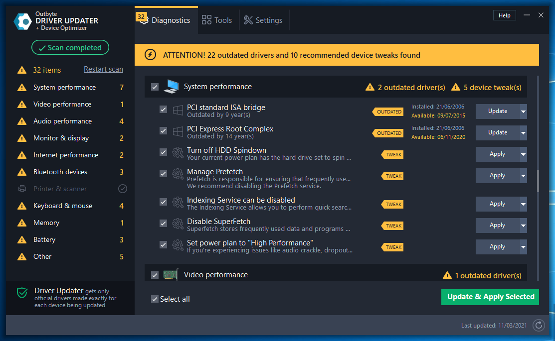Screen dimensions: 555x341
Task: Toggle the Turn off HDD Spindown checkbox
Action: pos(163,152)
